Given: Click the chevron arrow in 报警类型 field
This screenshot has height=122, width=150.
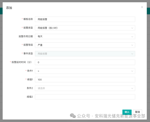Looking at the screenshot, I should tap(132, 28).
